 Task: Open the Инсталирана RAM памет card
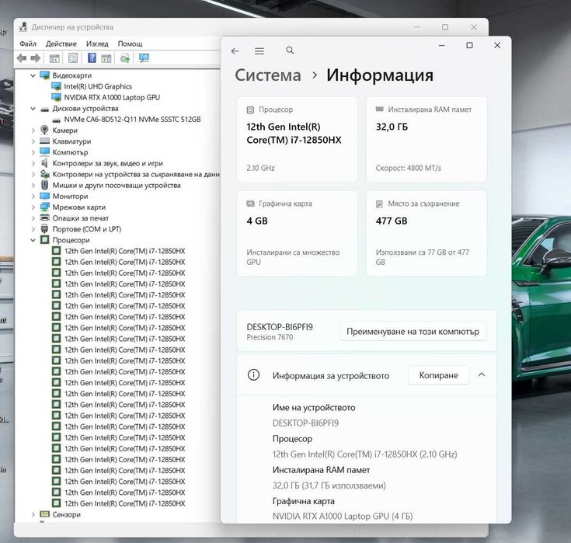click(427, 139)
